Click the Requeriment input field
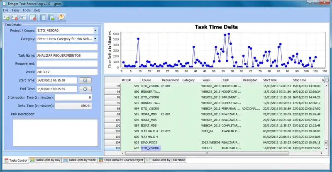 (67, 64)
